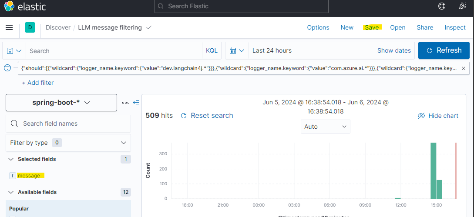This screenshot has width=474, height=217.
Task: Click the green D space avatar
Action: coord(30,27)
